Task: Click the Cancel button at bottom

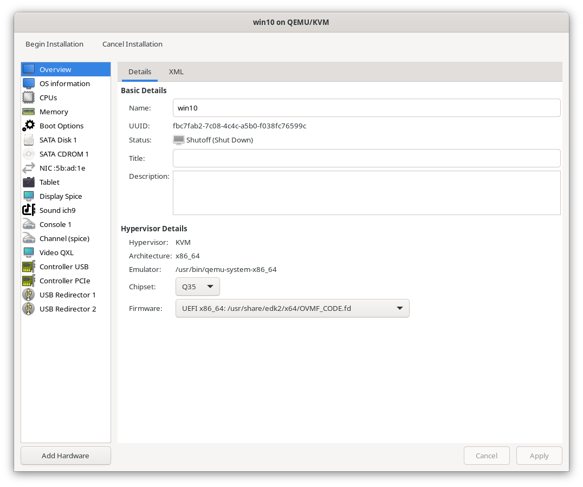Action: coord(487,456)
